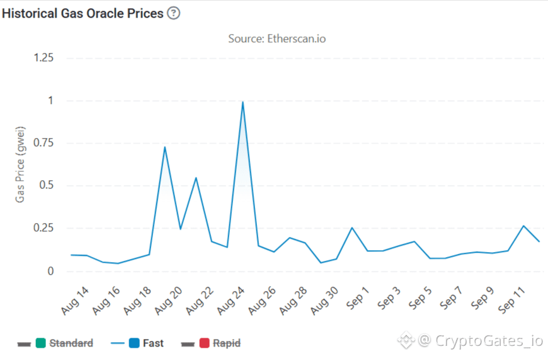Open the help question mark icon
This screenshot has height=356, width=548.
click(173, 13)
